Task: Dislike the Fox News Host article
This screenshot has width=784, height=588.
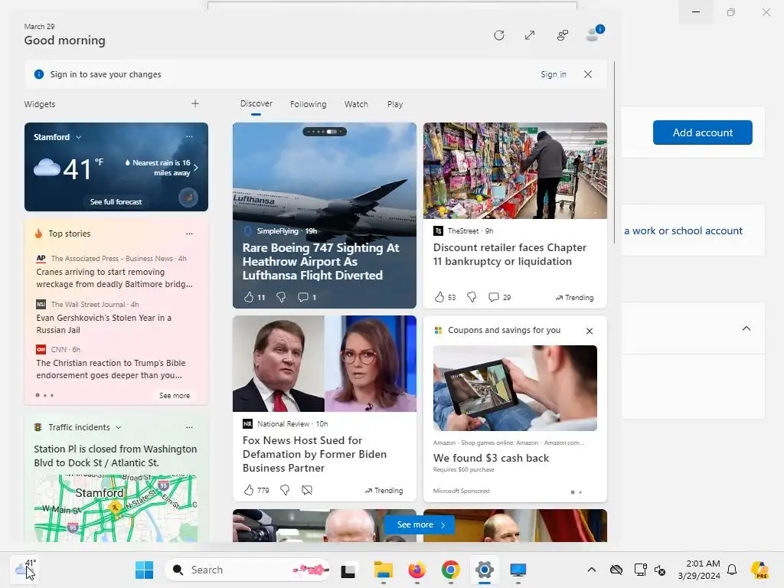Action: click(285, 490)
